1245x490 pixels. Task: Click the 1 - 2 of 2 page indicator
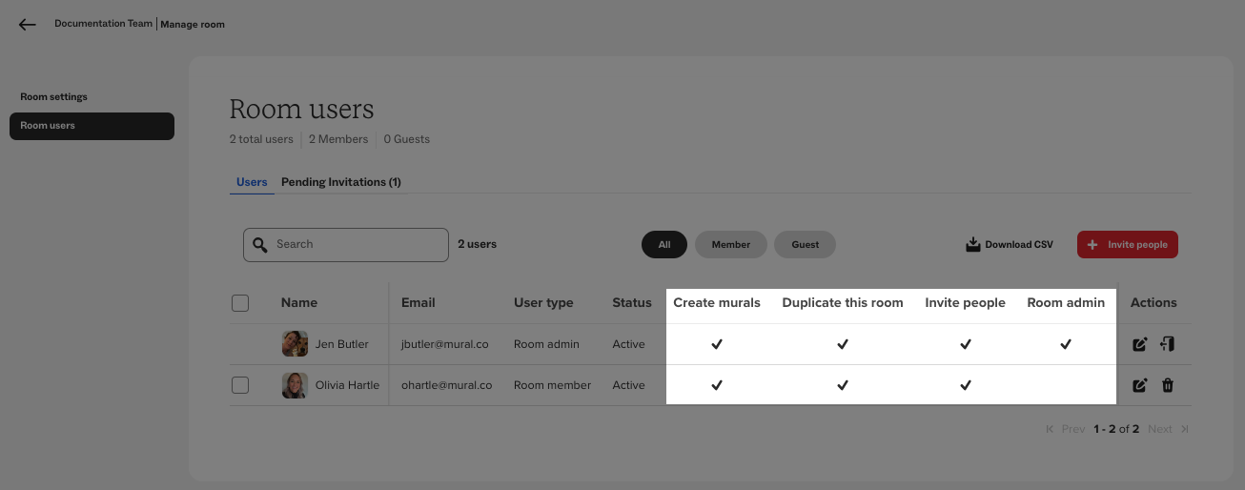1116,429
